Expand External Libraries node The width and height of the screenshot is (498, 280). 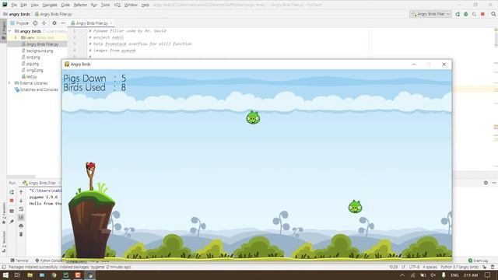click(x=9, y=83)
